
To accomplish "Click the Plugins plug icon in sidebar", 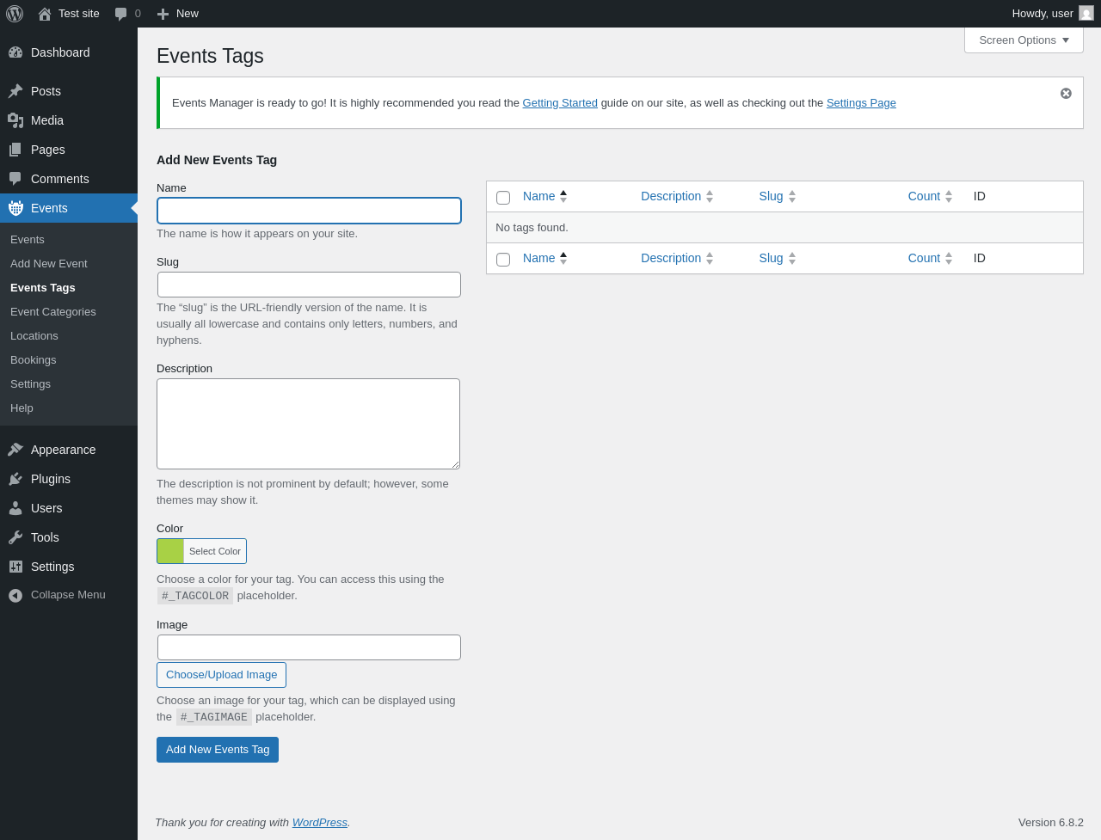I will coord(15,479).
